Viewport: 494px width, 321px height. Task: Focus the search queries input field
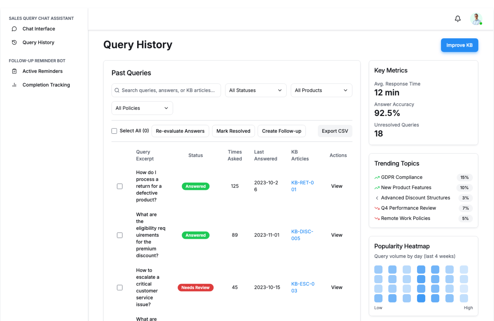click(x=168, y=90)
